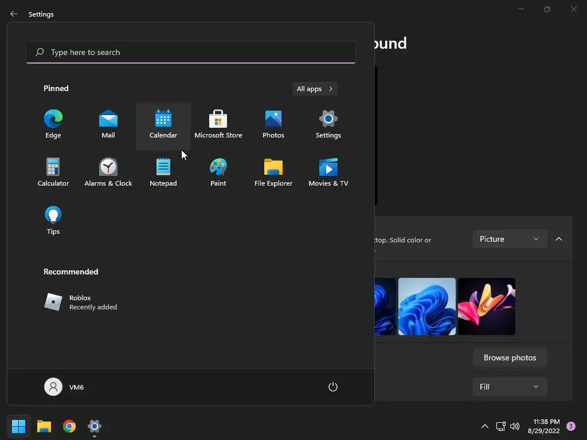Click the Recommended section heading

click(71, 272)
